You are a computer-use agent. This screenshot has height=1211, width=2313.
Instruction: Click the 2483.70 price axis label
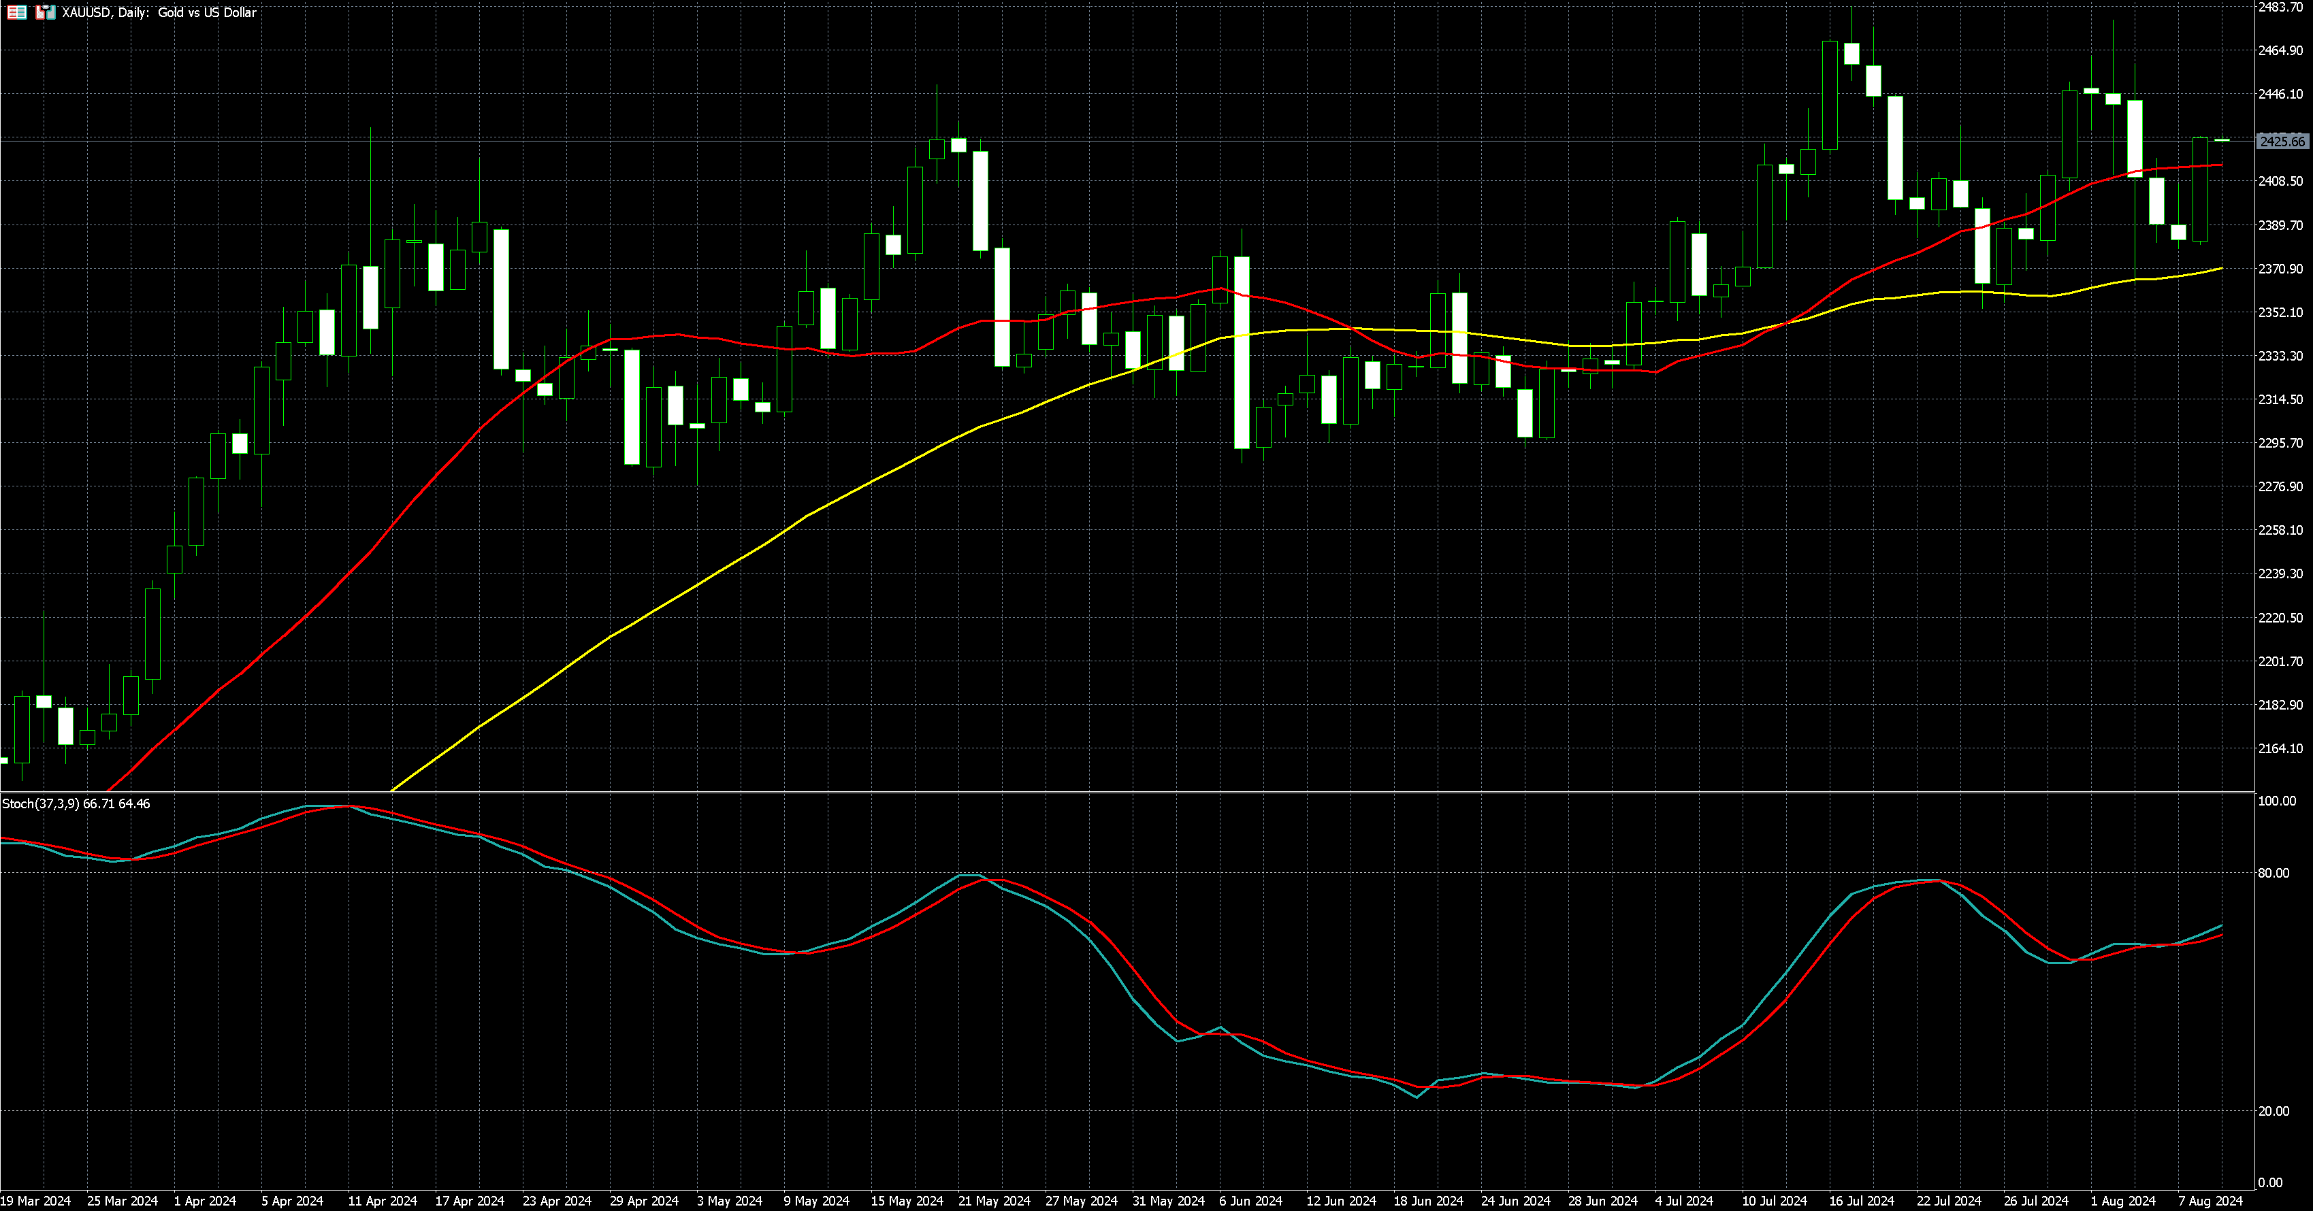2280,7
